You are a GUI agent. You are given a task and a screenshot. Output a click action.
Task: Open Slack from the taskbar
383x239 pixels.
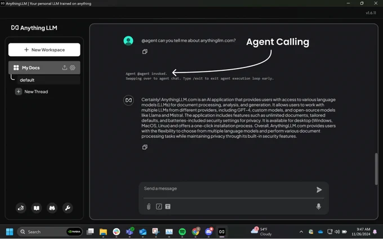click(x=117, y=232)
